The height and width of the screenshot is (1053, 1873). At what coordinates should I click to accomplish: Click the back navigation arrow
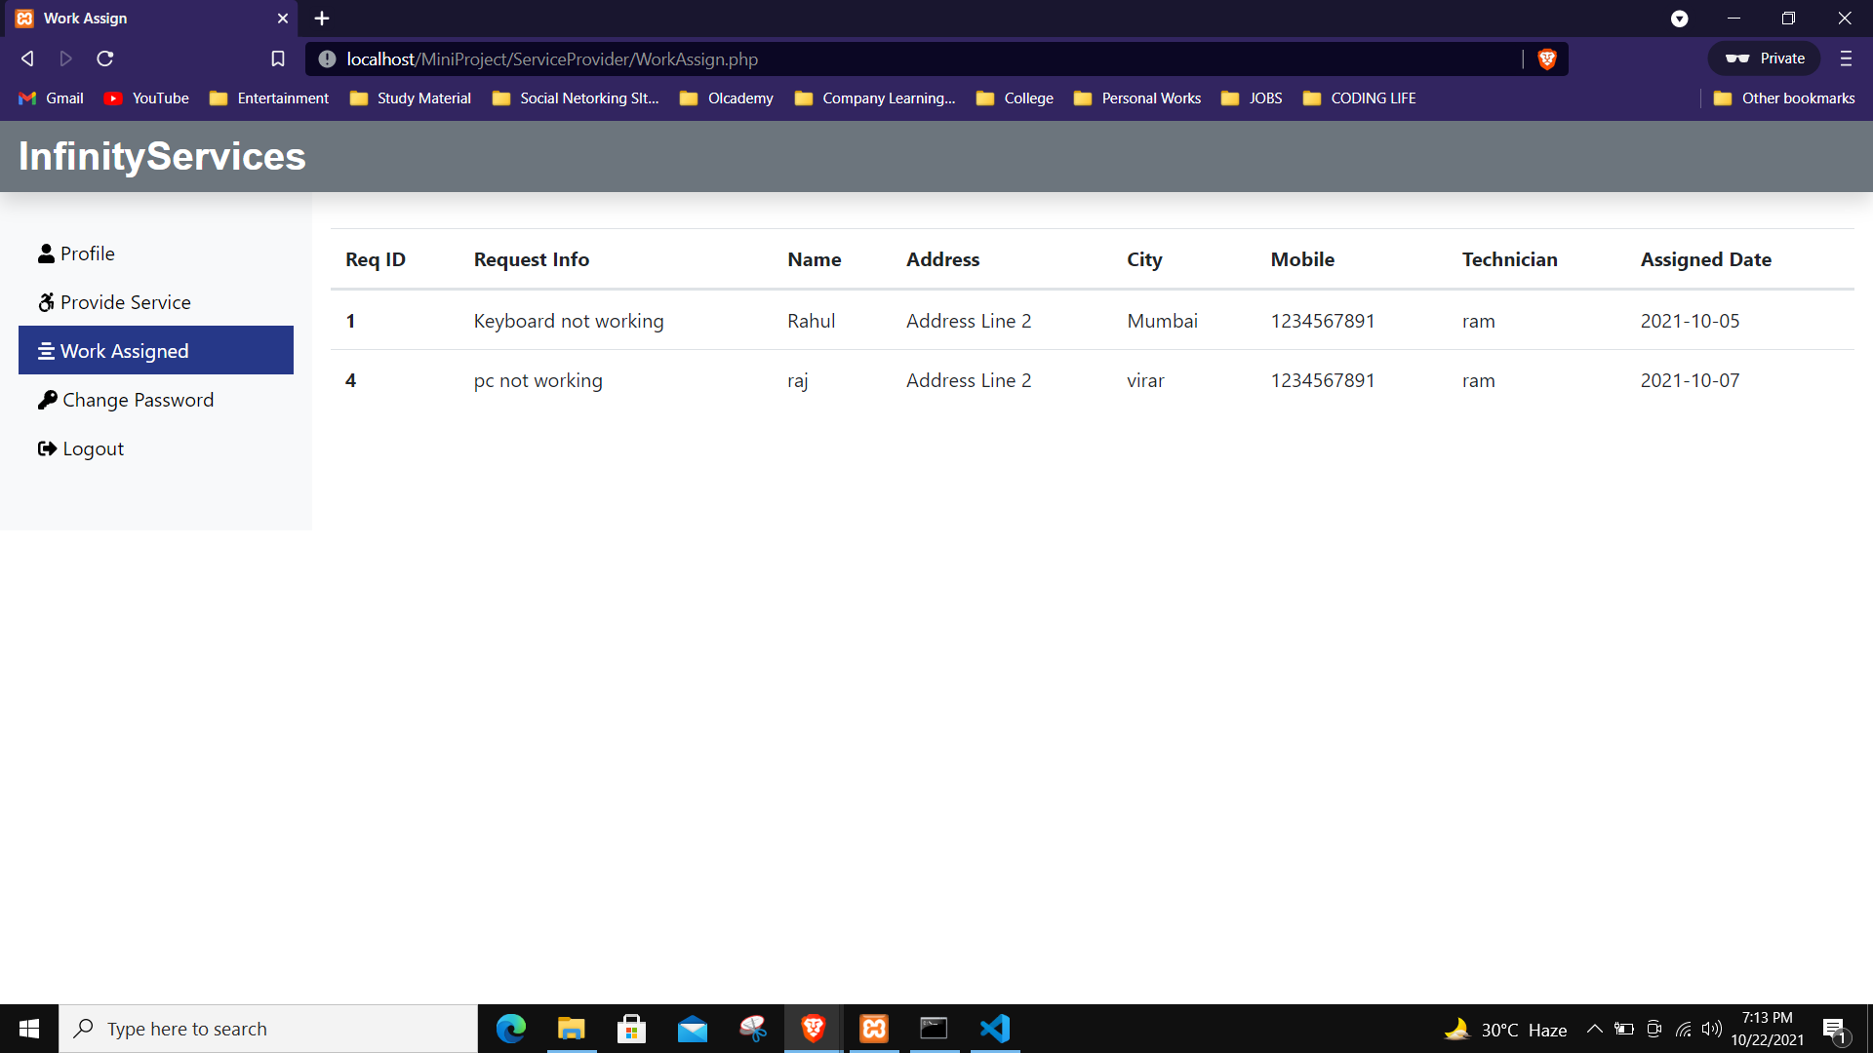coord(27,58)
